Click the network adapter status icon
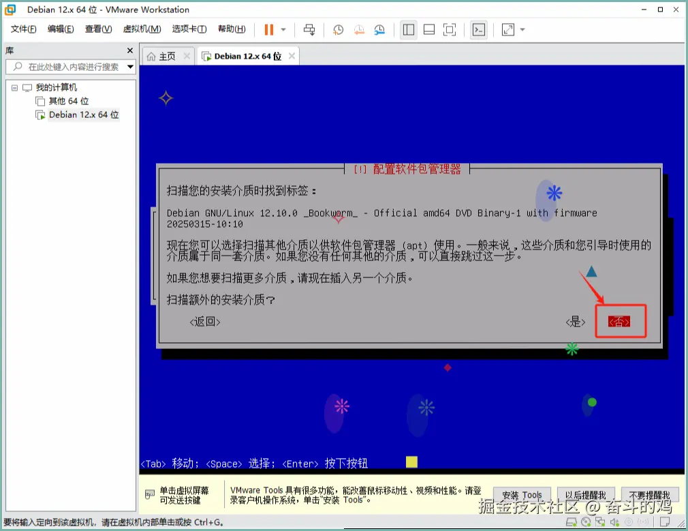The height and width of the screenshot is (531, 688). (600, 521)
